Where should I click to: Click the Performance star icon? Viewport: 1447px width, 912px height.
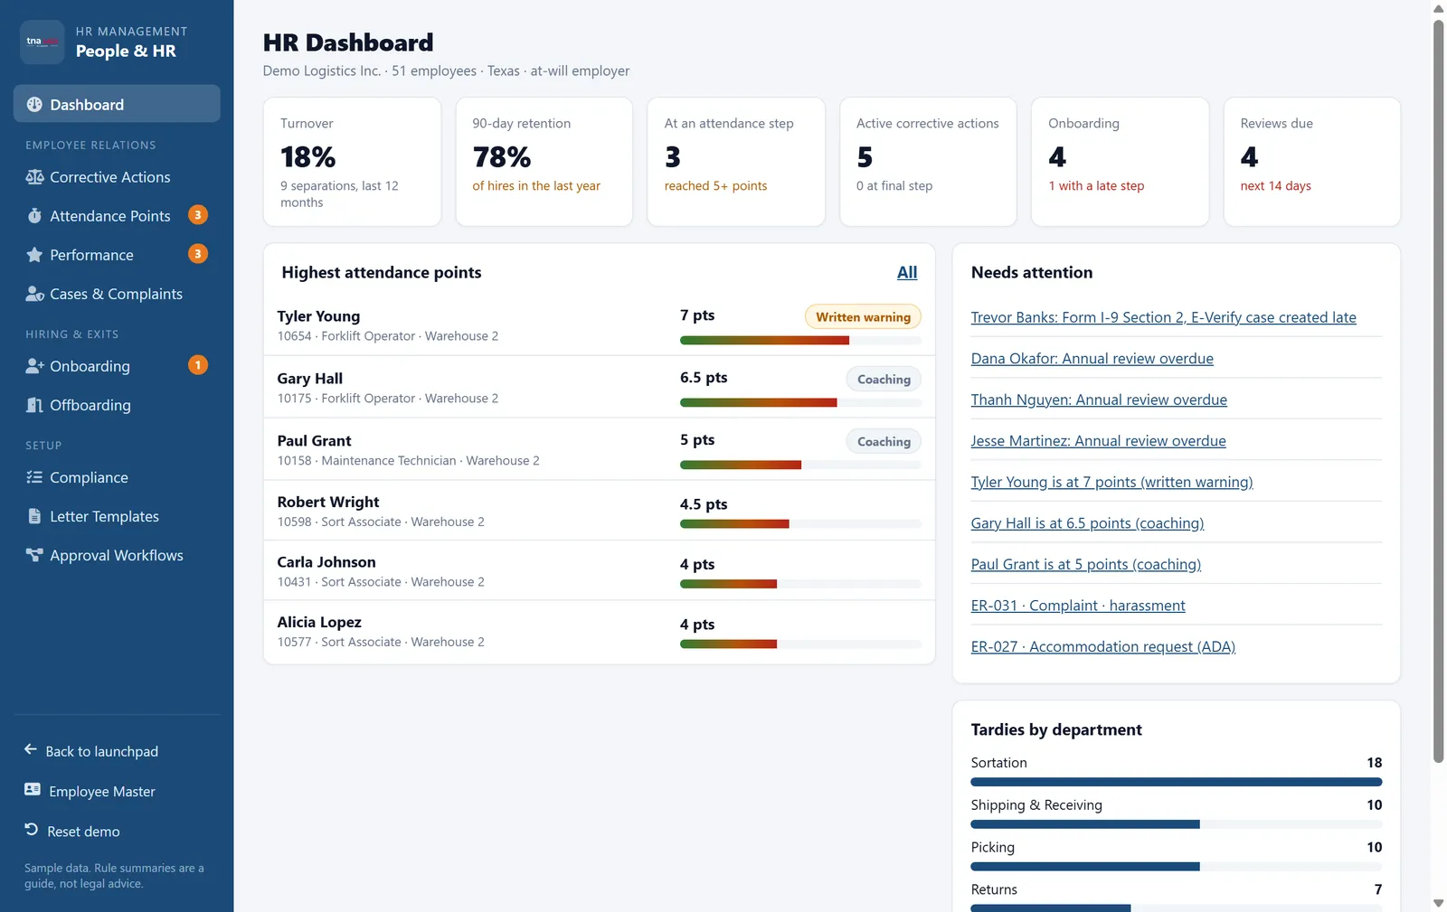click(34, 255)
